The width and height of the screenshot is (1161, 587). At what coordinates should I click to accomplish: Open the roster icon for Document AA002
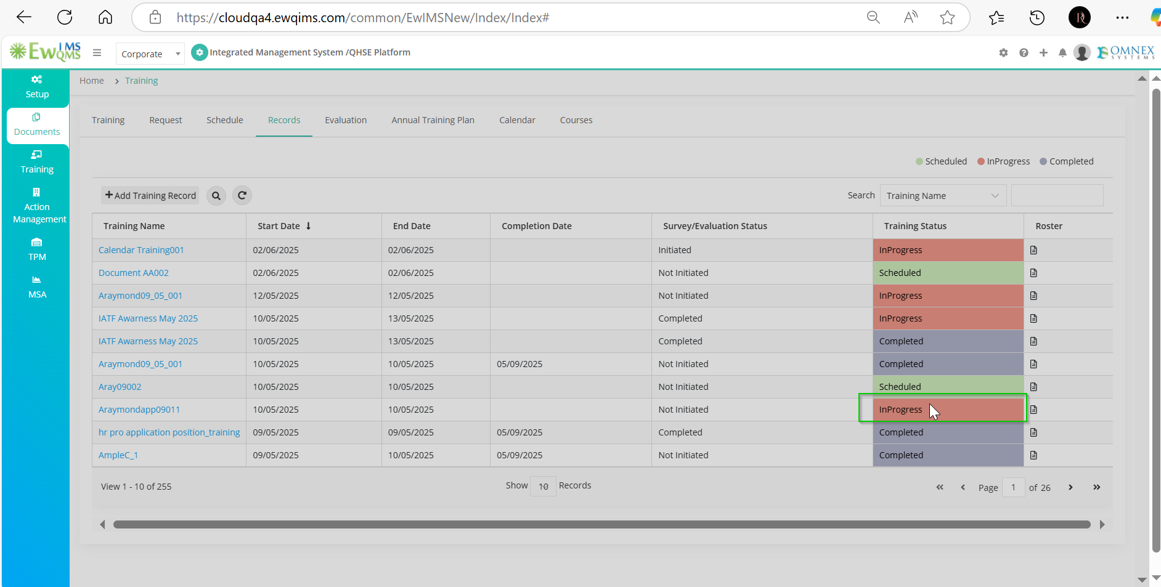pyautogui.click(x=1033, y=273)
